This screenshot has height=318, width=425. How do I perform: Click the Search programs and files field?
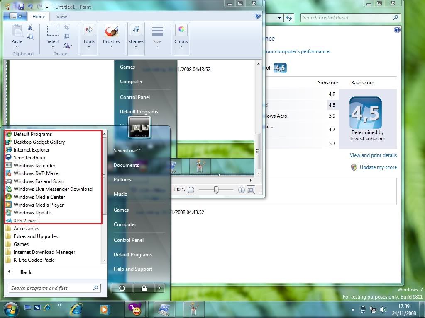tap(55, 288)
